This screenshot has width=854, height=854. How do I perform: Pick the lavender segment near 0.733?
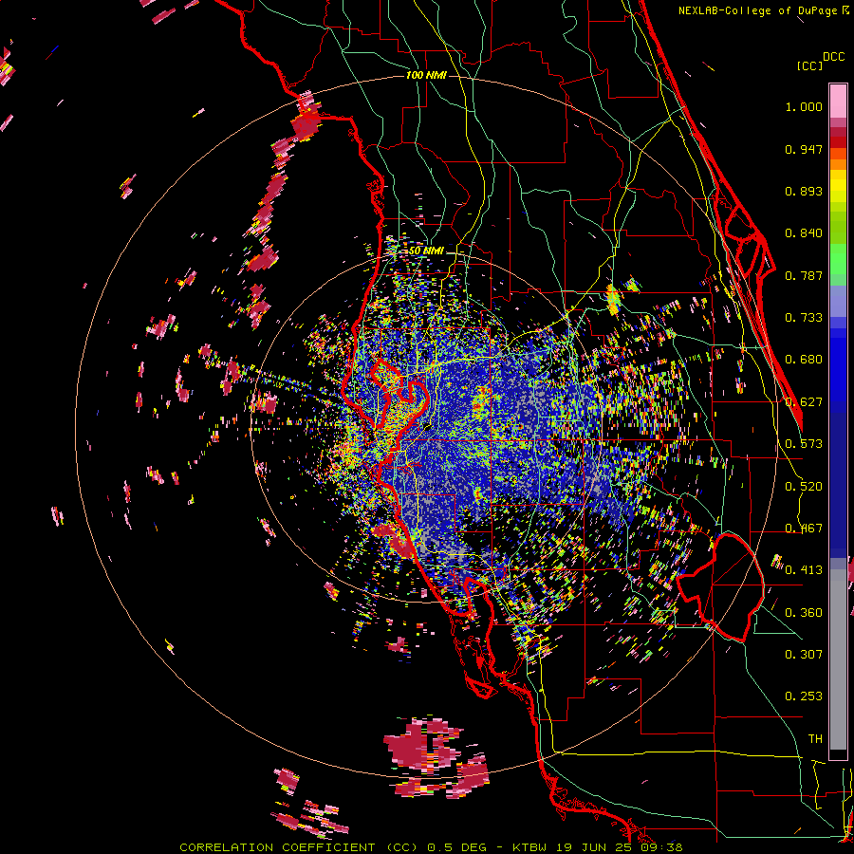coord(838,301)
